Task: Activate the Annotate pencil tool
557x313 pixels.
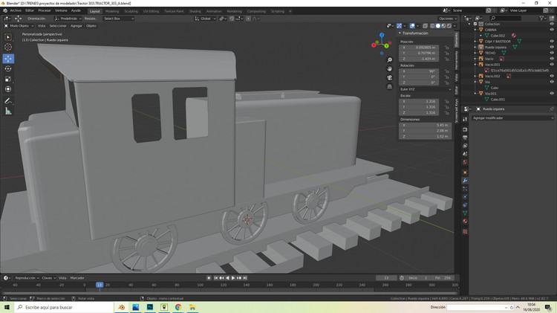Action: point(8,101)
